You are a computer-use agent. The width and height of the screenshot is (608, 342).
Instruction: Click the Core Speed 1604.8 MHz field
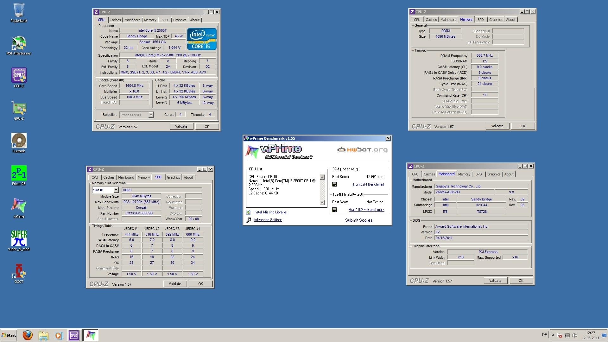(x=134, y=86)
